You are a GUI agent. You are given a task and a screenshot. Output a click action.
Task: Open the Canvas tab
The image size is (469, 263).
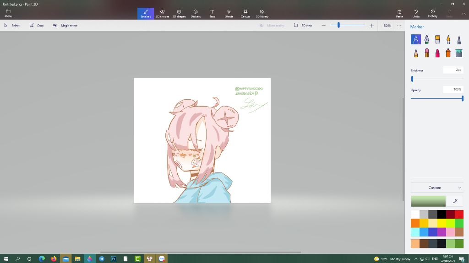coord(245,13)
